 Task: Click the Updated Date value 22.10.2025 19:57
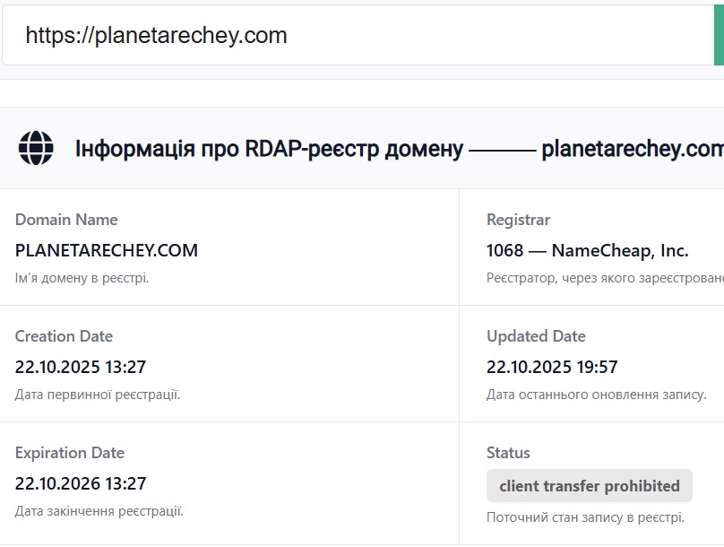tap(552, 367)
